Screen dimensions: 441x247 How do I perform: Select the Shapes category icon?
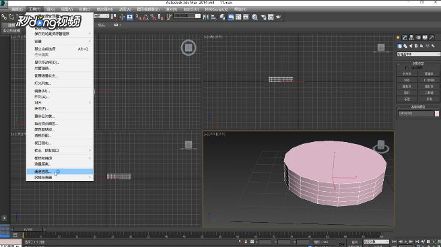405,46
